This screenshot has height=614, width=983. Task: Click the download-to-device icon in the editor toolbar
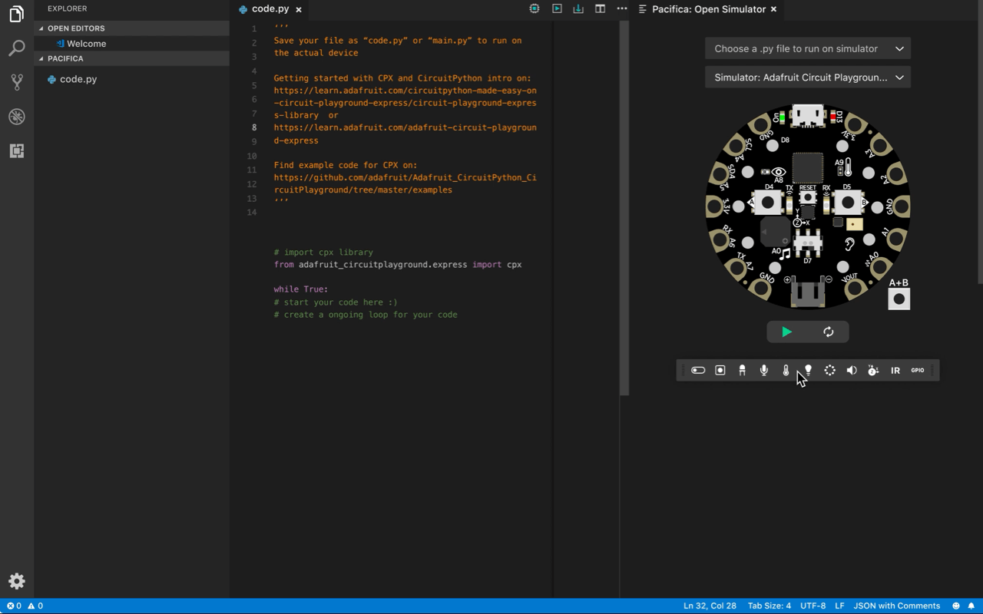click(x=578, y=9)
